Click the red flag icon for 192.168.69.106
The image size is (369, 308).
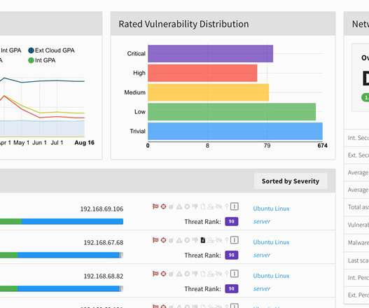(x=155, y=206)
